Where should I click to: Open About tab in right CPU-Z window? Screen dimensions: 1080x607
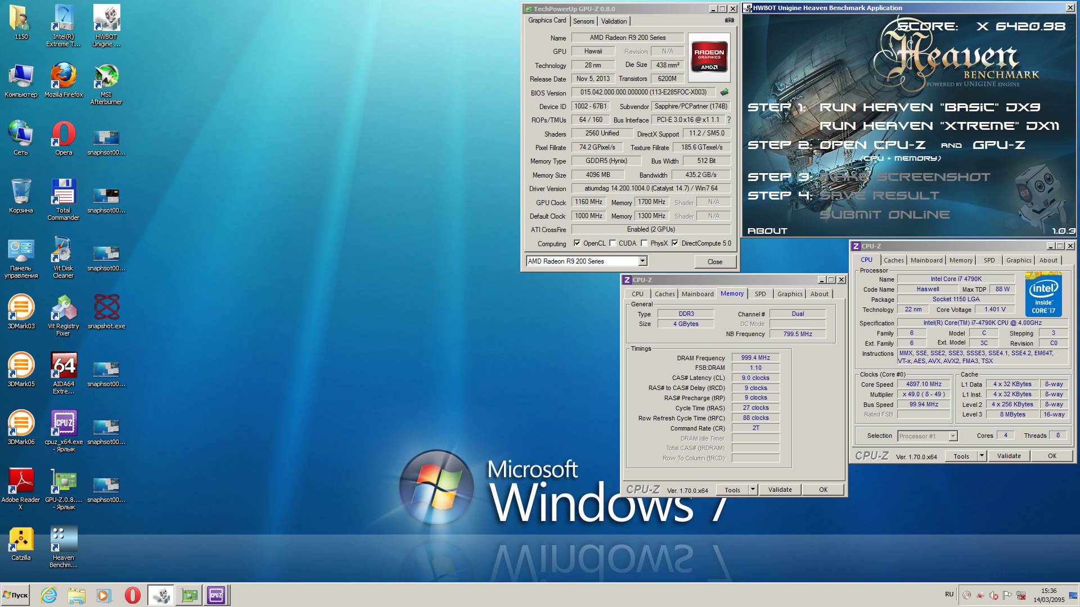(1048, 260)
